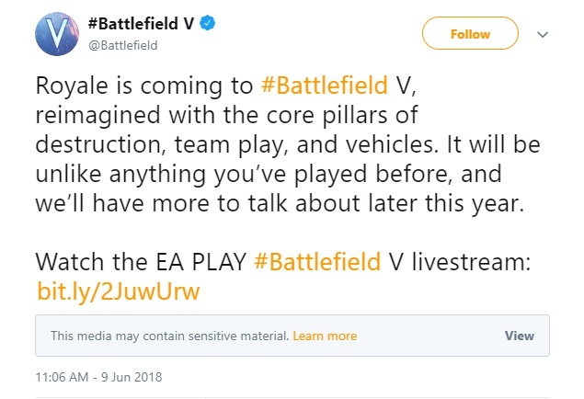Open #Battlefield hashtag after 'EA PLAY'
584x399 pixels.
click(315, 262)
